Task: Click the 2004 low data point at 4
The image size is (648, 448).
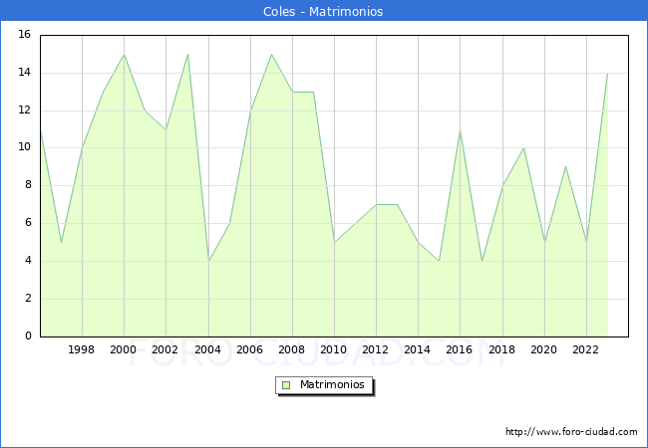Action: tap(208, 261)
